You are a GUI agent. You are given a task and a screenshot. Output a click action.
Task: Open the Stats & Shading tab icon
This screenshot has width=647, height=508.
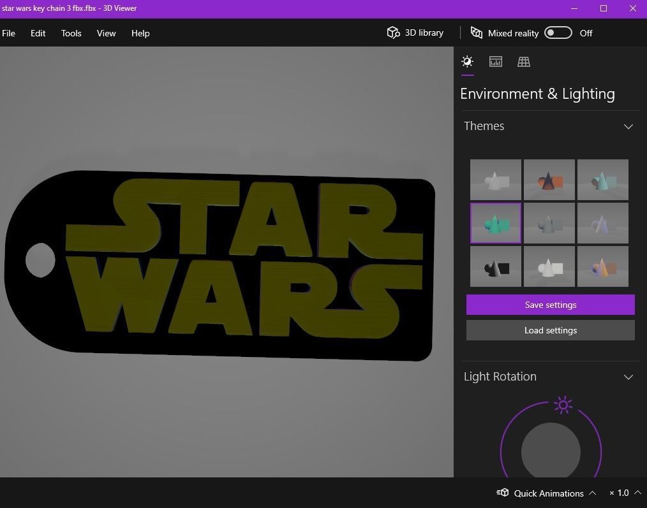496,62
